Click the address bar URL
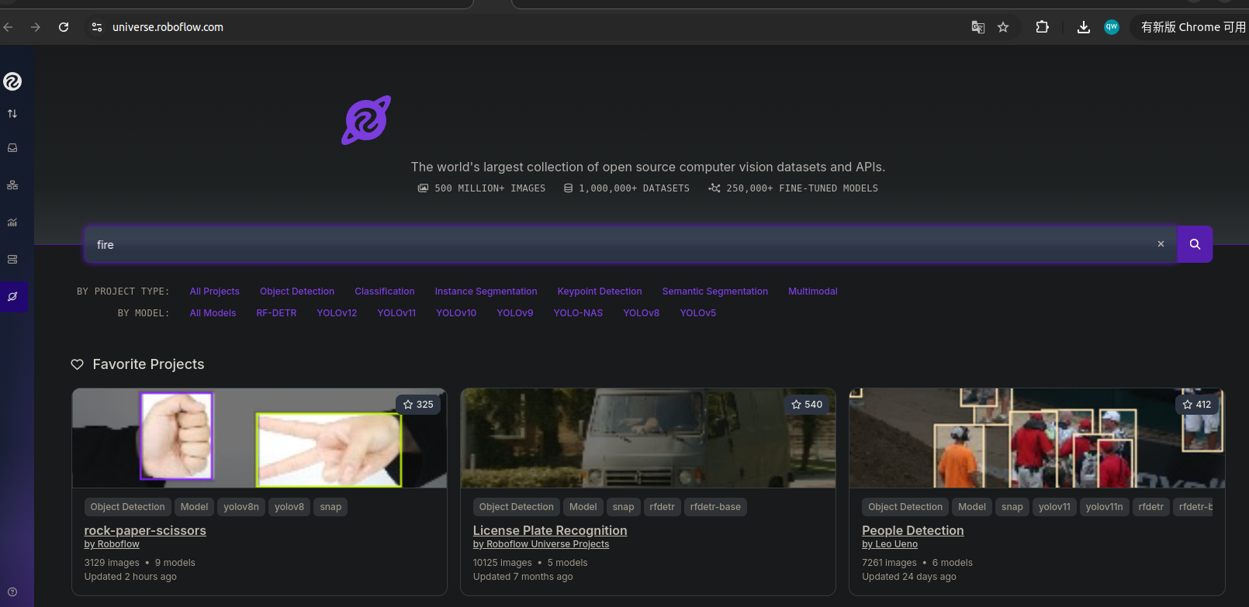The height and width of the screenshot is (607, 1249). click(x=168, y=27)
